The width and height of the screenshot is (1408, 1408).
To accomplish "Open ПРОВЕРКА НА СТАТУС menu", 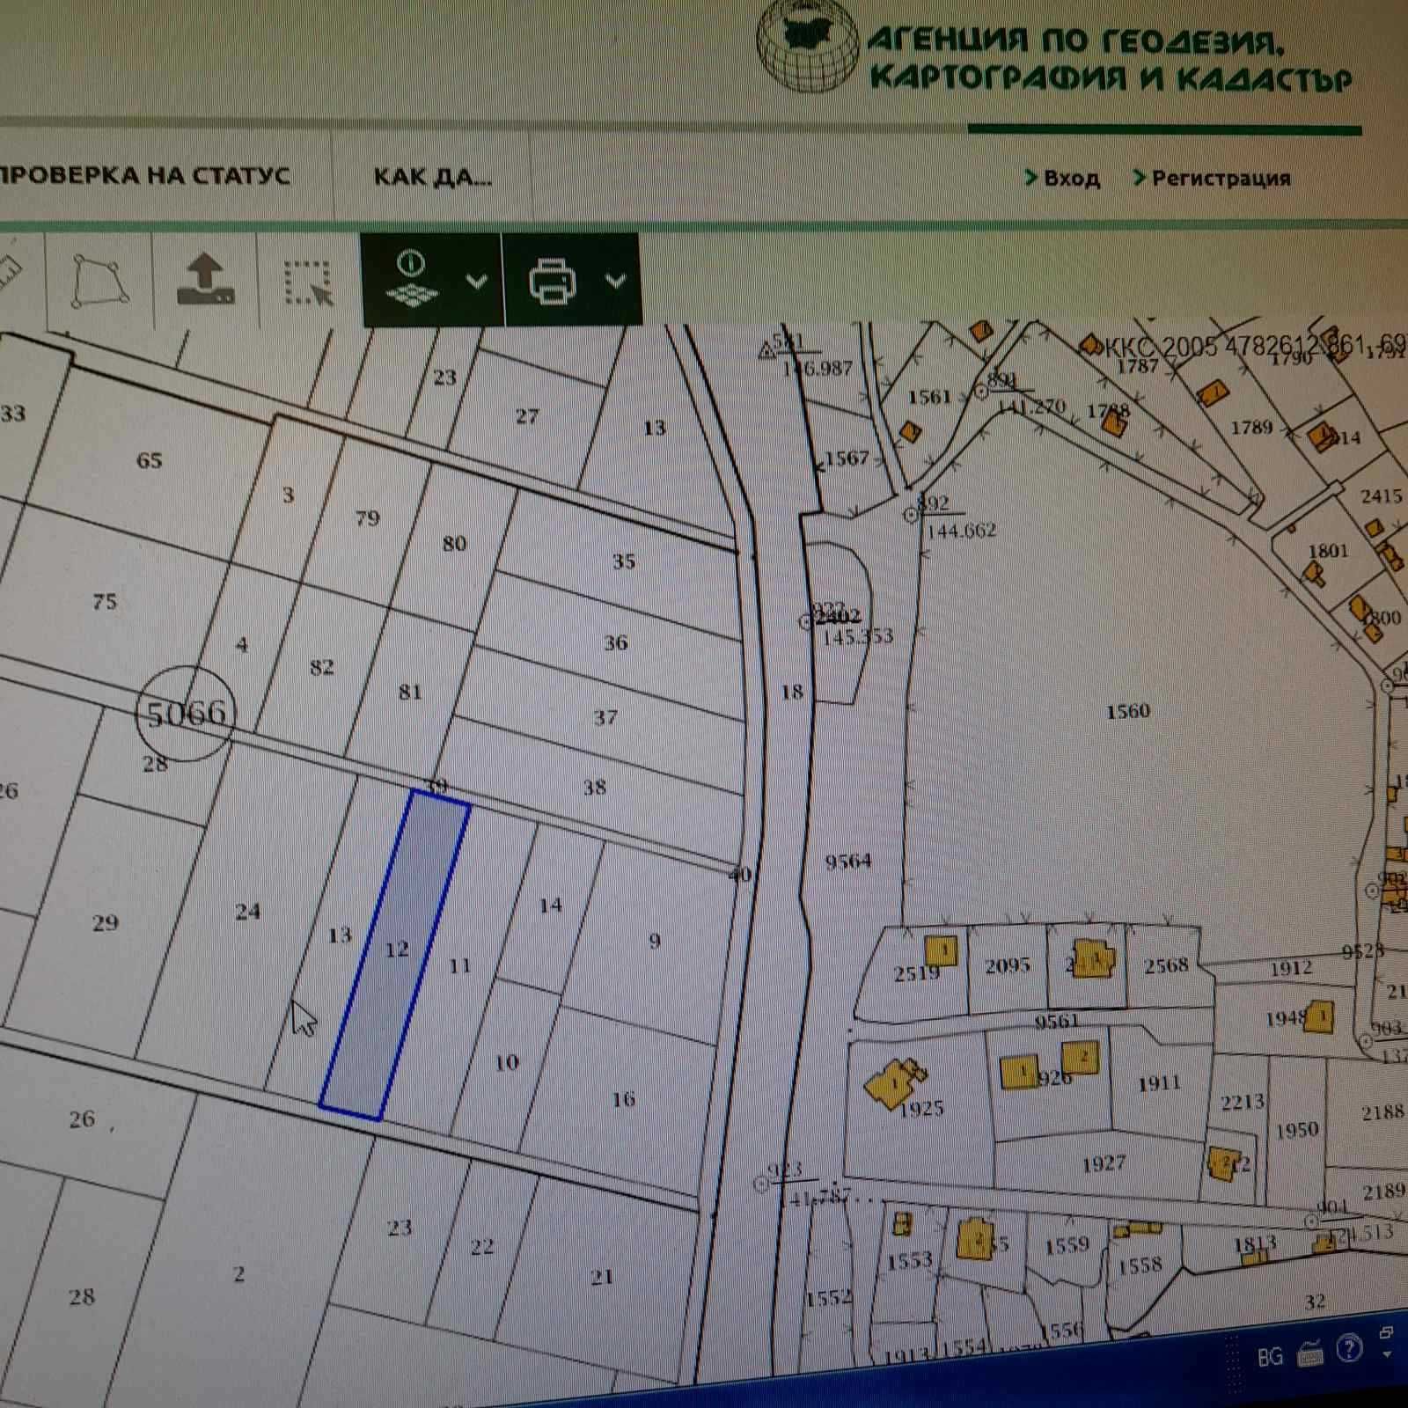I will click(145, 175).
